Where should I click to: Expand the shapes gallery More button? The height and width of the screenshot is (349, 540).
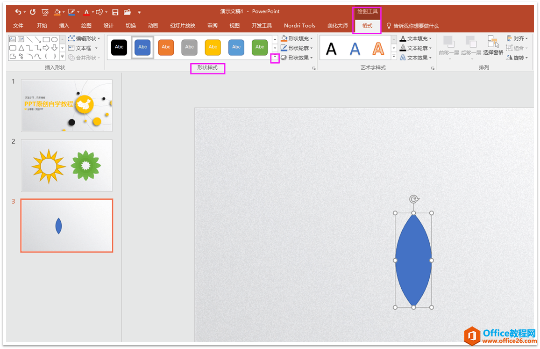pyautogui.click(x=62, y=56)
